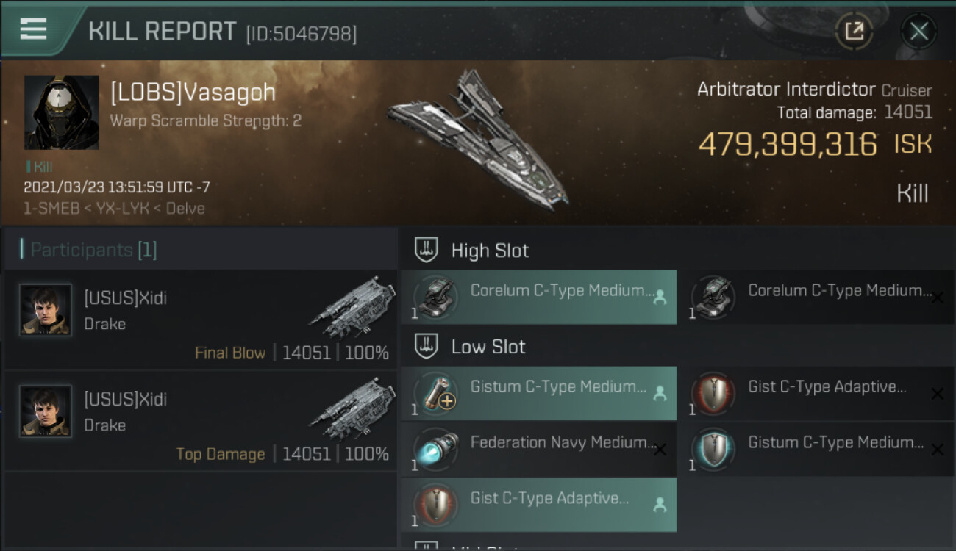Image resolution: width=956 pixels, height=551 pixels.
Task: Select the Low Slot section header
Action: coord(488,347)
